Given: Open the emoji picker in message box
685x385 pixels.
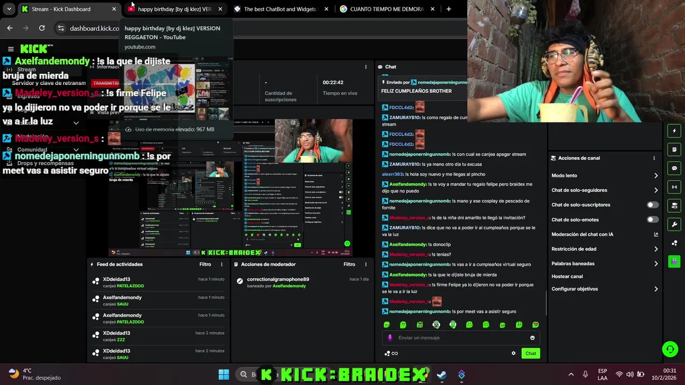Looking at the screenshot, I should tap(532, 338).
